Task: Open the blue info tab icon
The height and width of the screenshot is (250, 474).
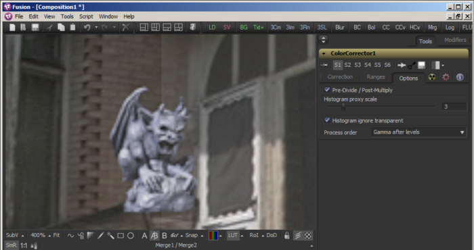Action: pyautogui.click(x=460, y=77)
